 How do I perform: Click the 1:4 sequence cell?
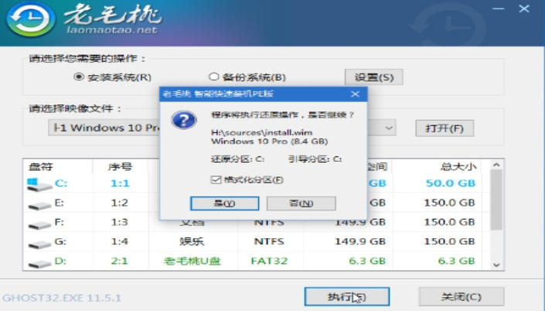point(119,241)
